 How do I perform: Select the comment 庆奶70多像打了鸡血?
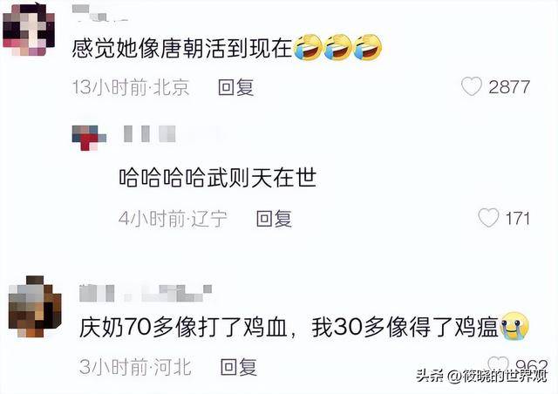tap(183, 327)
